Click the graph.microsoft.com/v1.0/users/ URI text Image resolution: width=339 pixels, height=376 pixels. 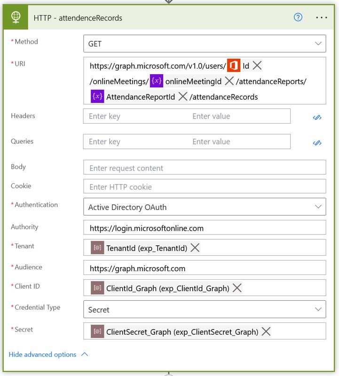tap(158, 66)
